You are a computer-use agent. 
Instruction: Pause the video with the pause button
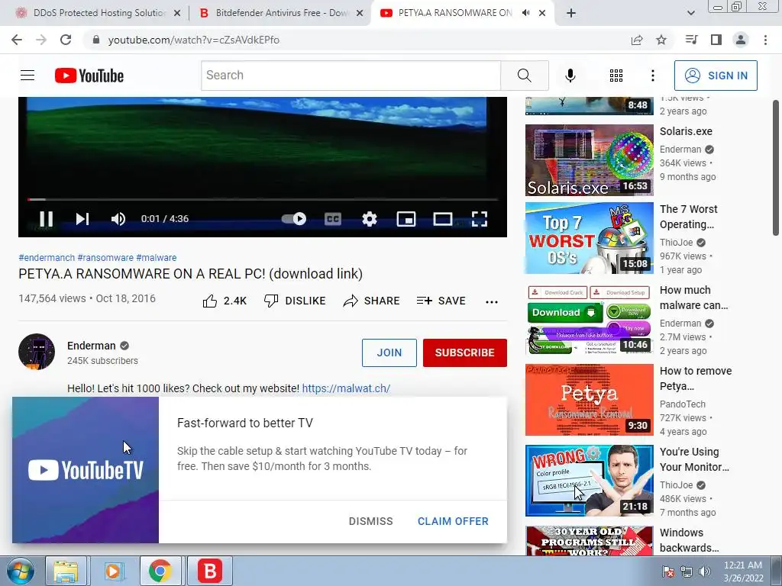(x=47, y=219)
